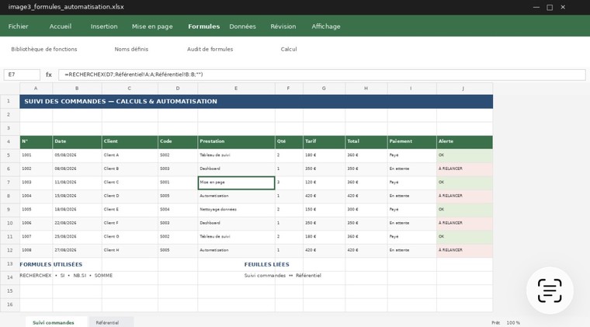Image resolution: width=590 pixels, height=327 pixels.
Task: Open the Fichier menu
Action: 18,26
